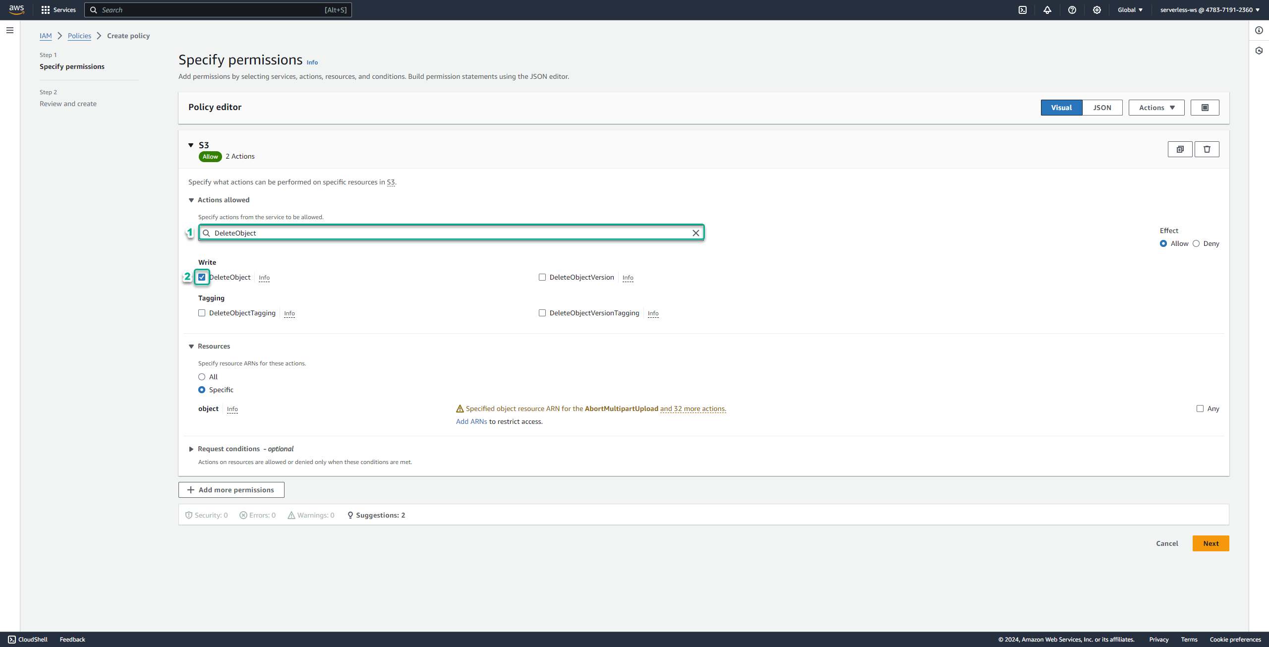Click the Security shield indicator
Image resolution: width=1269 pixels, height=647 pixels.
coord(207,515)
